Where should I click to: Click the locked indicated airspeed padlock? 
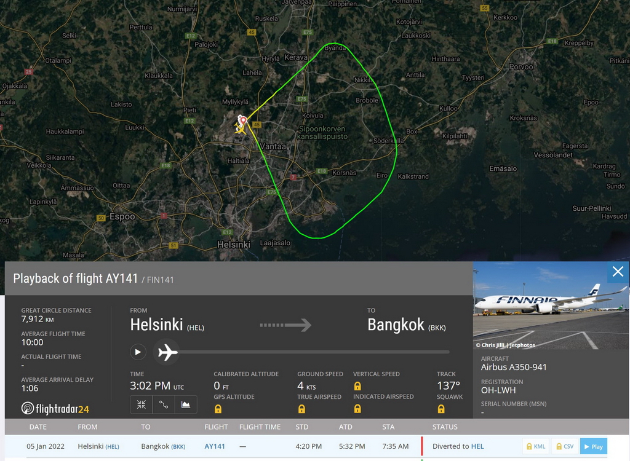click(x=357, y=409)
